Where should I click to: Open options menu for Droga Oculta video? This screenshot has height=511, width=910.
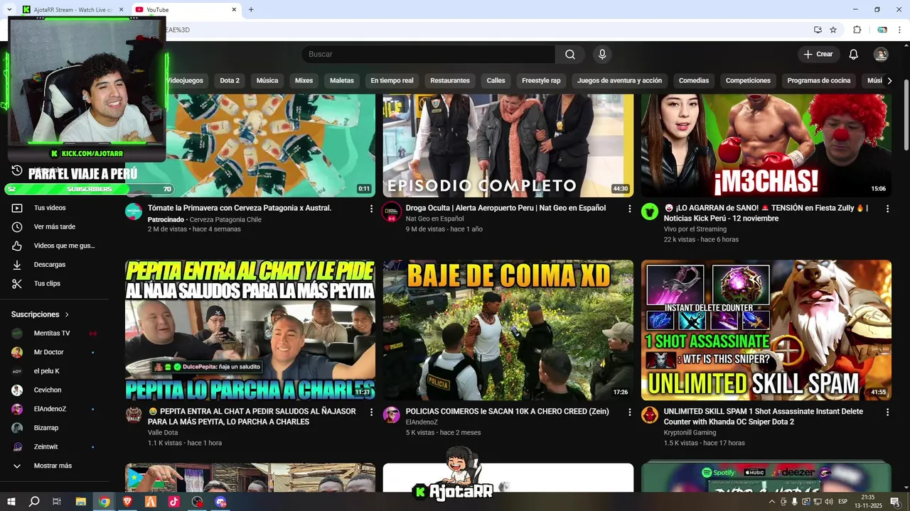click(629, 209)
